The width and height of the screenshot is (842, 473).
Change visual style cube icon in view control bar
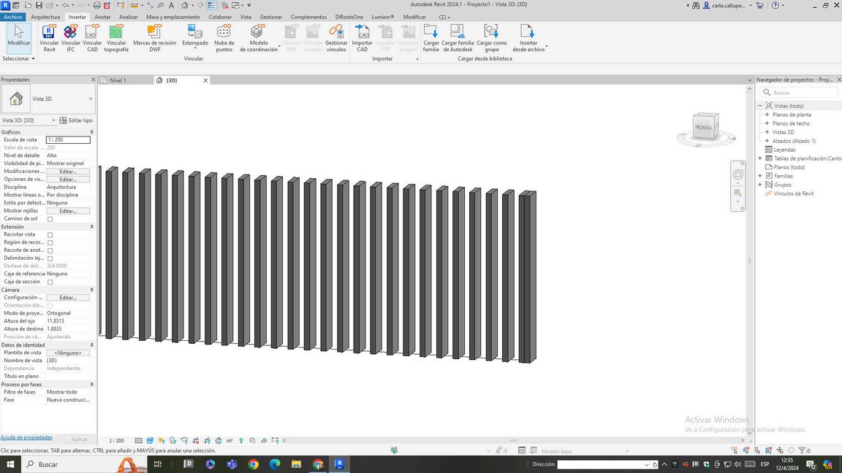point(150,440)
